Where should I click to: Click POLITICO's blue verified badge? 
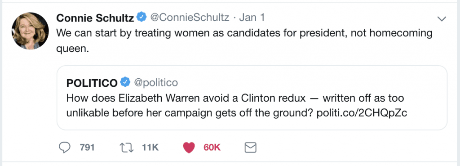(x=126, y=83)
